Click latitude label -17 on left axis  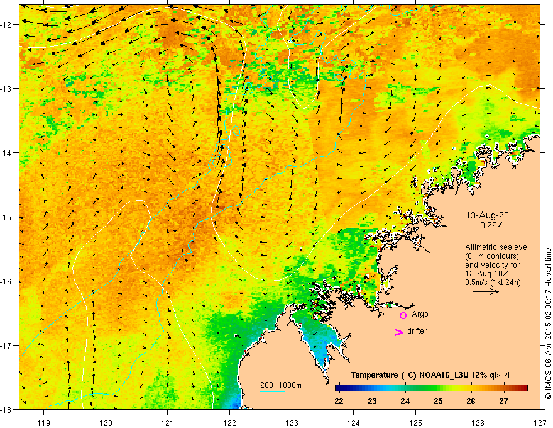pyautogui.click(x=6, y=346)
